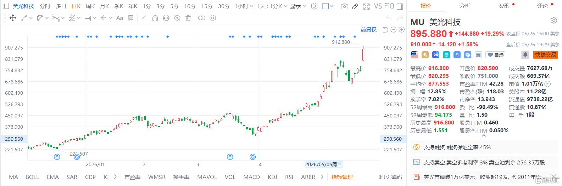This screenshot has width=562, height=186.
Task: Set price alert with bell icon
Action: click(525, 55)
